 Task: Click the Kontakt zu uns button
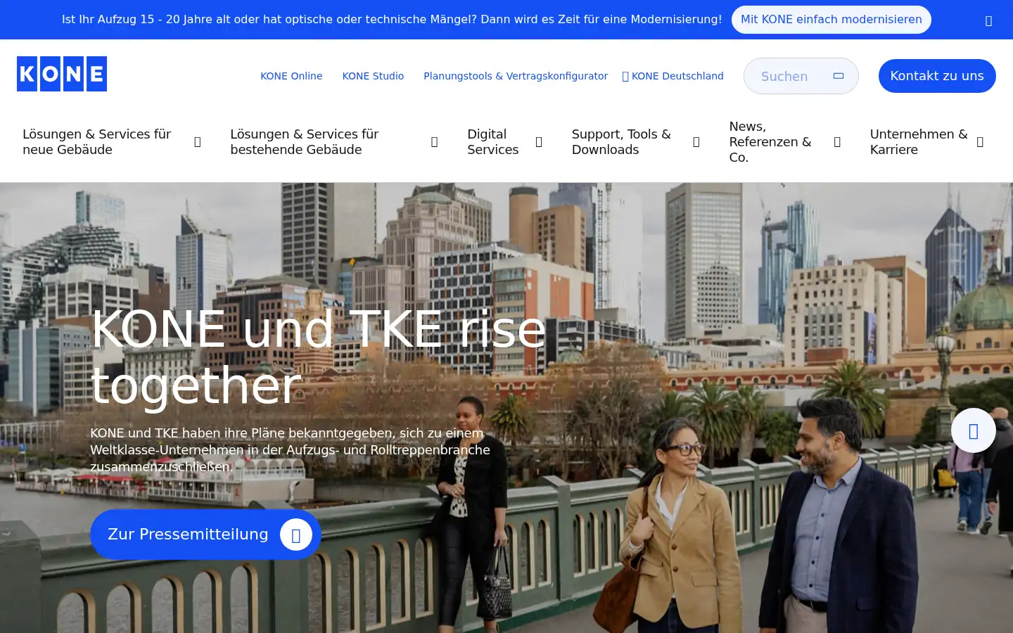click(x=937, y=76)
